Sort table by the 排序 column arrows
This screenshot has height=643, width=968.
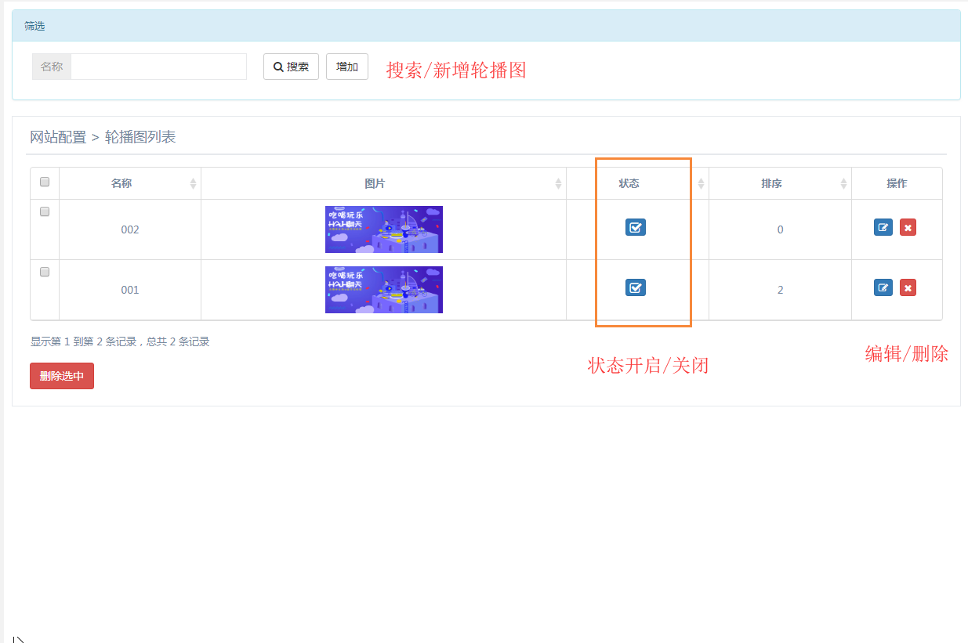click(x=844, y=183)
